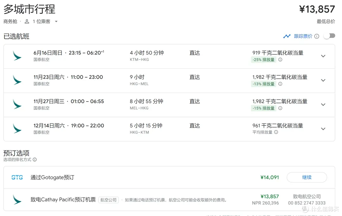Viewport: 342px width, 216px height.
Task: Toggle the price tracking switch
Action: click(329, 36)
